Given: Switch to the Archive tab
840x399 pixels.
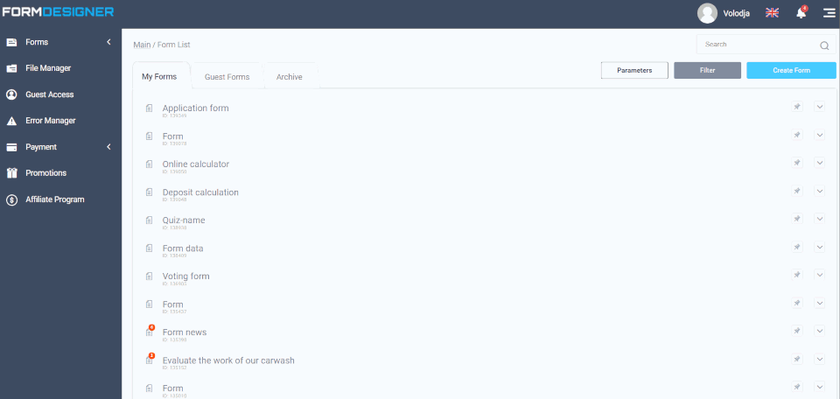Looking at the screenshot, I should click(290, 77).
